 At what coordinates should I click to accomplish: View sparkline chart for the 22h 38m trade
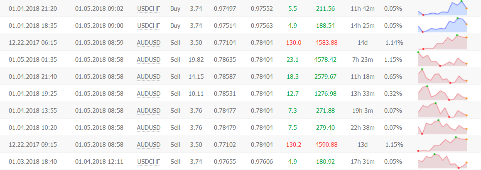click(442, 127)
